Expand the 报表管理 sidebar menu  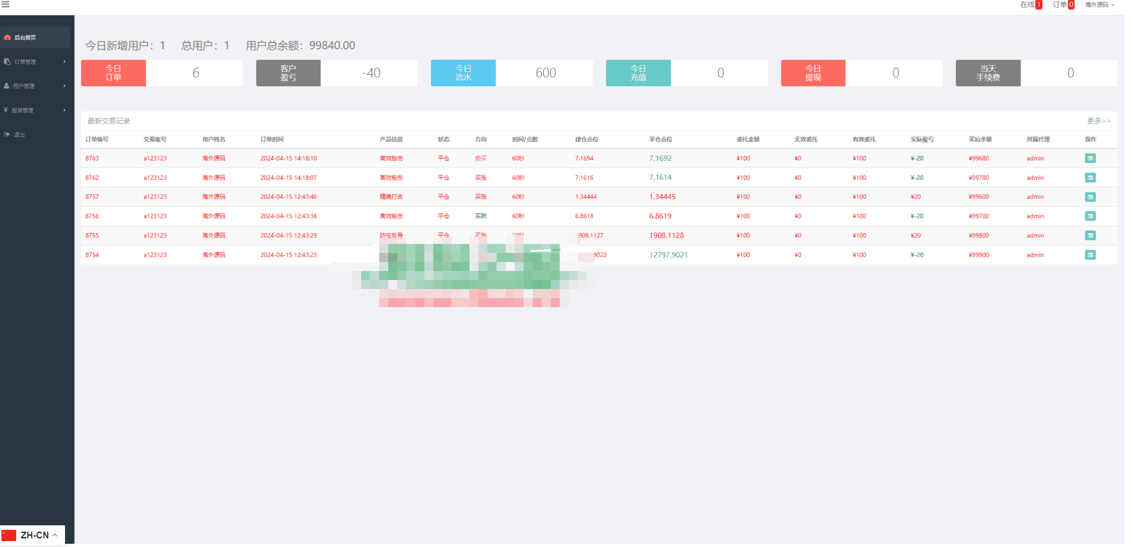tap(35, 110)
